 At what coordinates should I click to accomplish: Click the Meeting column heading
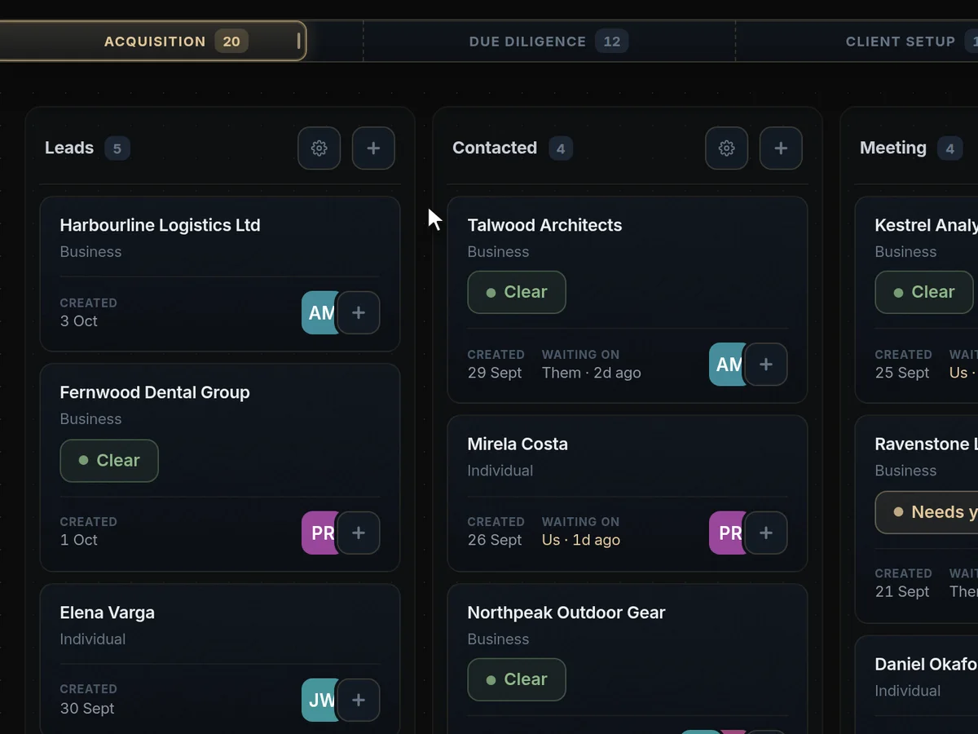893,148
